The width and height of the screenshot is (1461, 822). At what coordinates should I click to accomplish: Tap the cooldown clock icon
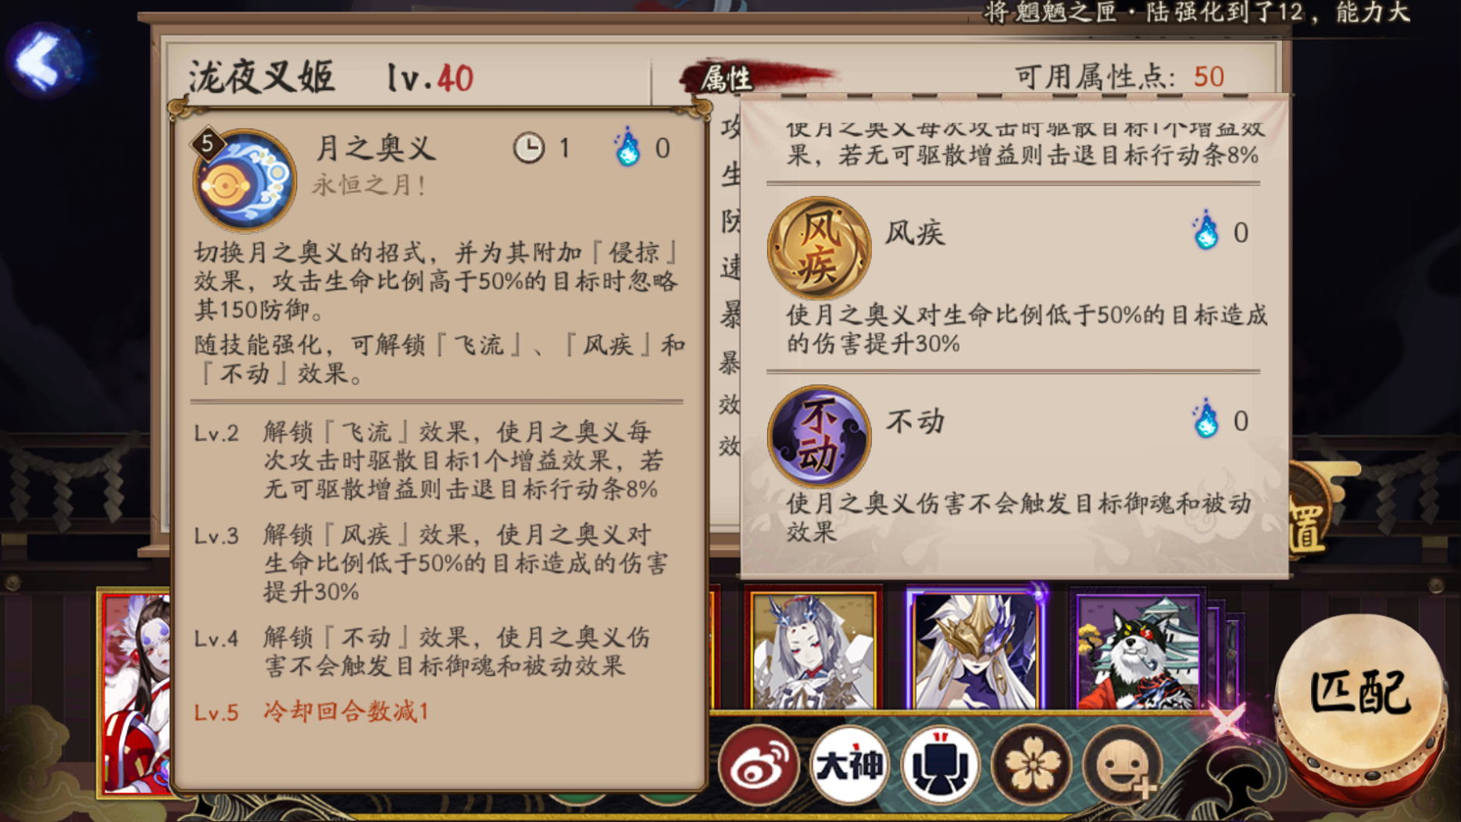point(529,148)
